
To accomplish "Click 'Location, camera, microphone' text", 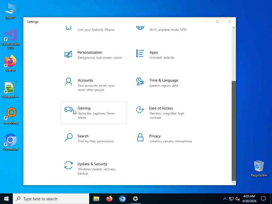I will 171,141.
